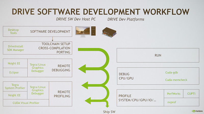
Task: Click the 'Cuda-gdb' label
Action: point(171,72)
